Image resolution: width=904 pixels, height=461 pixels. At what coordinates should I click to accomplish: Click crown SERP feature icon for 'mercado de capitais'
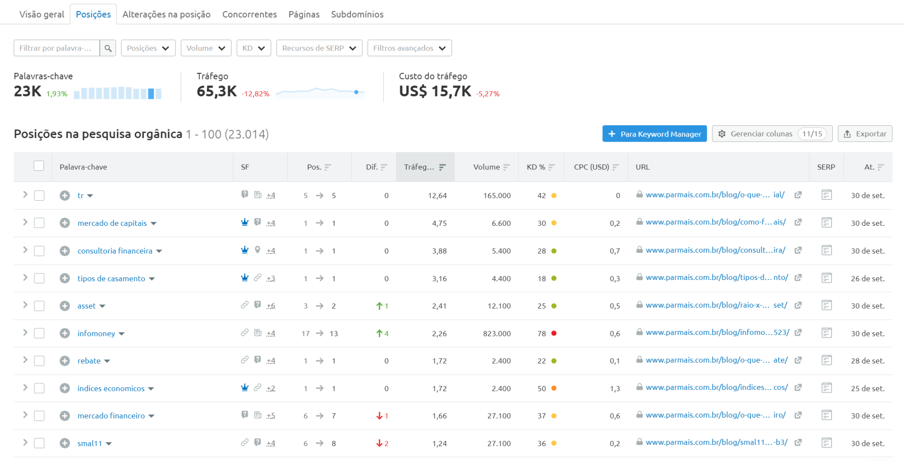[245, 222]
